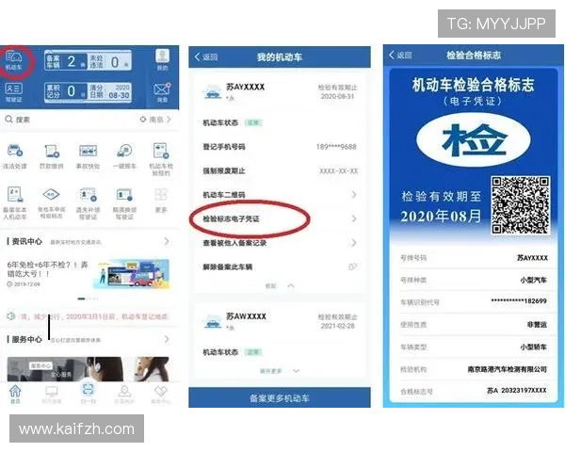Open the 服务中心 headset banner image
The height and width of the screenshot is (452, 565).
pyautogui.click(x=65, y=369)
